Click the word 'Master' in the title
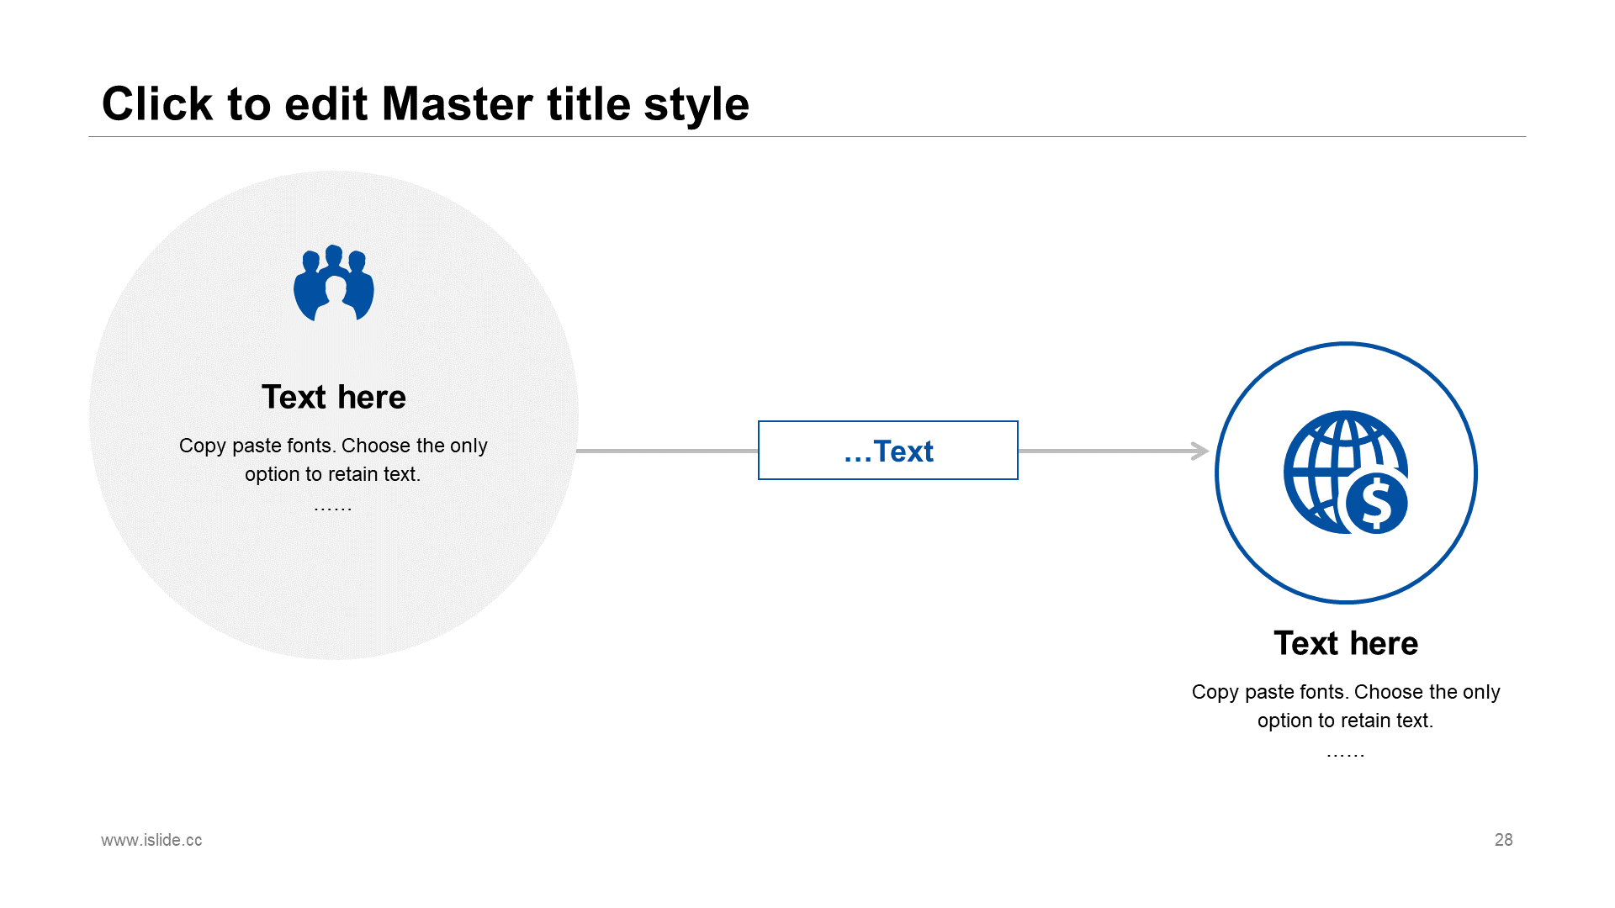 [457, 104]
